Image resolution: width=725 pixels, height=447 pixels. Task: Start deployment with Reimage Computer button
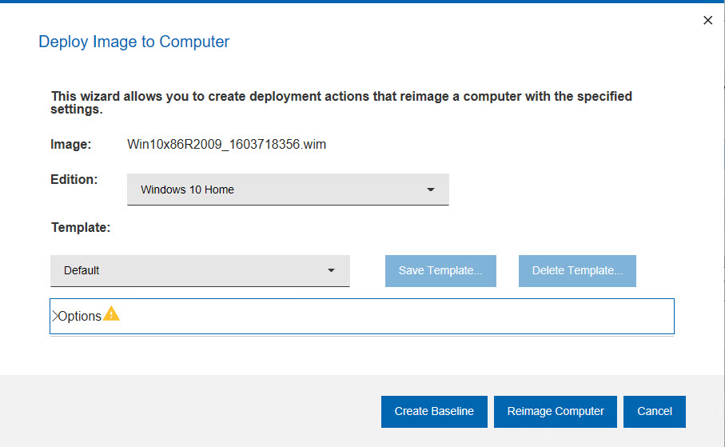pos(556,411)
